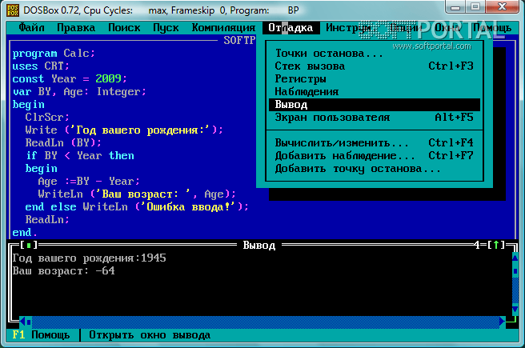Screen dimensions: 525x348
Task: Select Стек вызова menu entry
Action: 375,66
